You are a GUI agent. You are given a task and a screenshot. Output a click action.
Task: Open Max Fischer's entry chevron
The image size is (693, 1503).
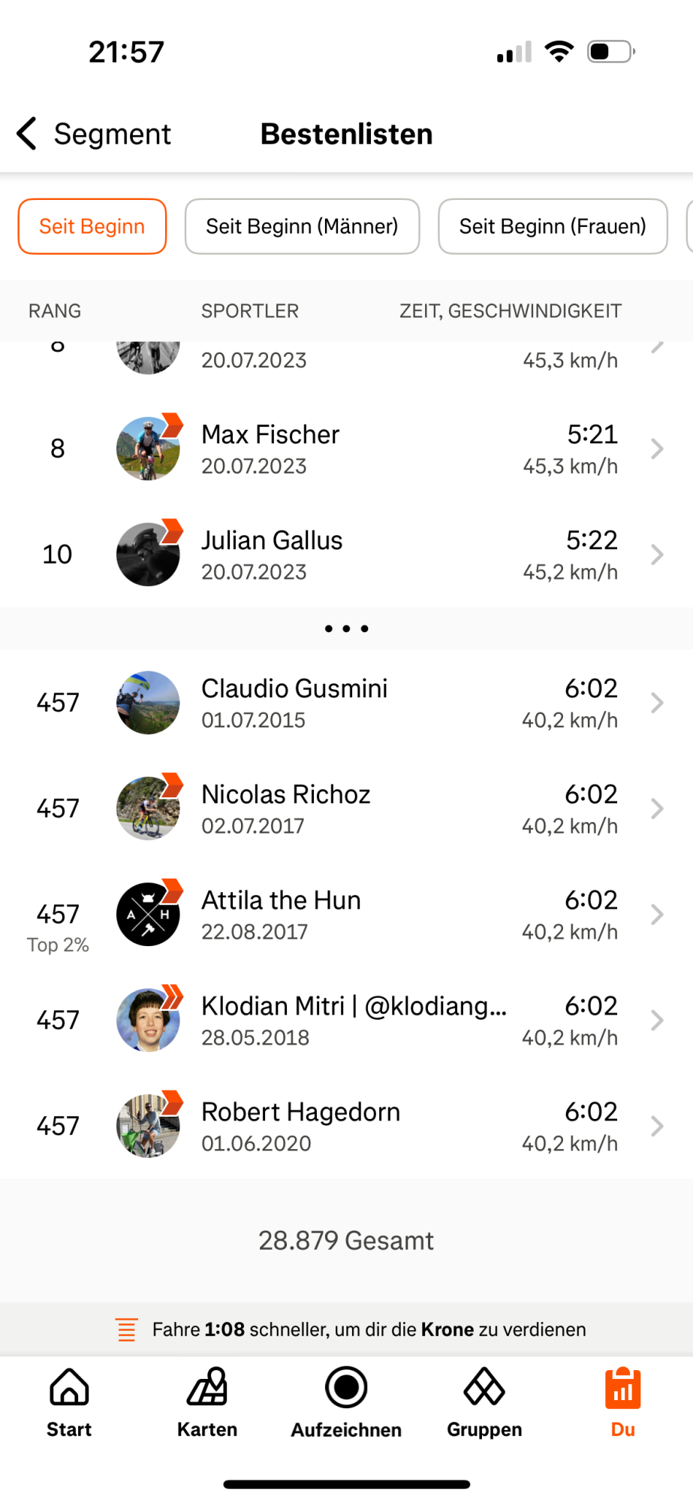click(657, 449)
